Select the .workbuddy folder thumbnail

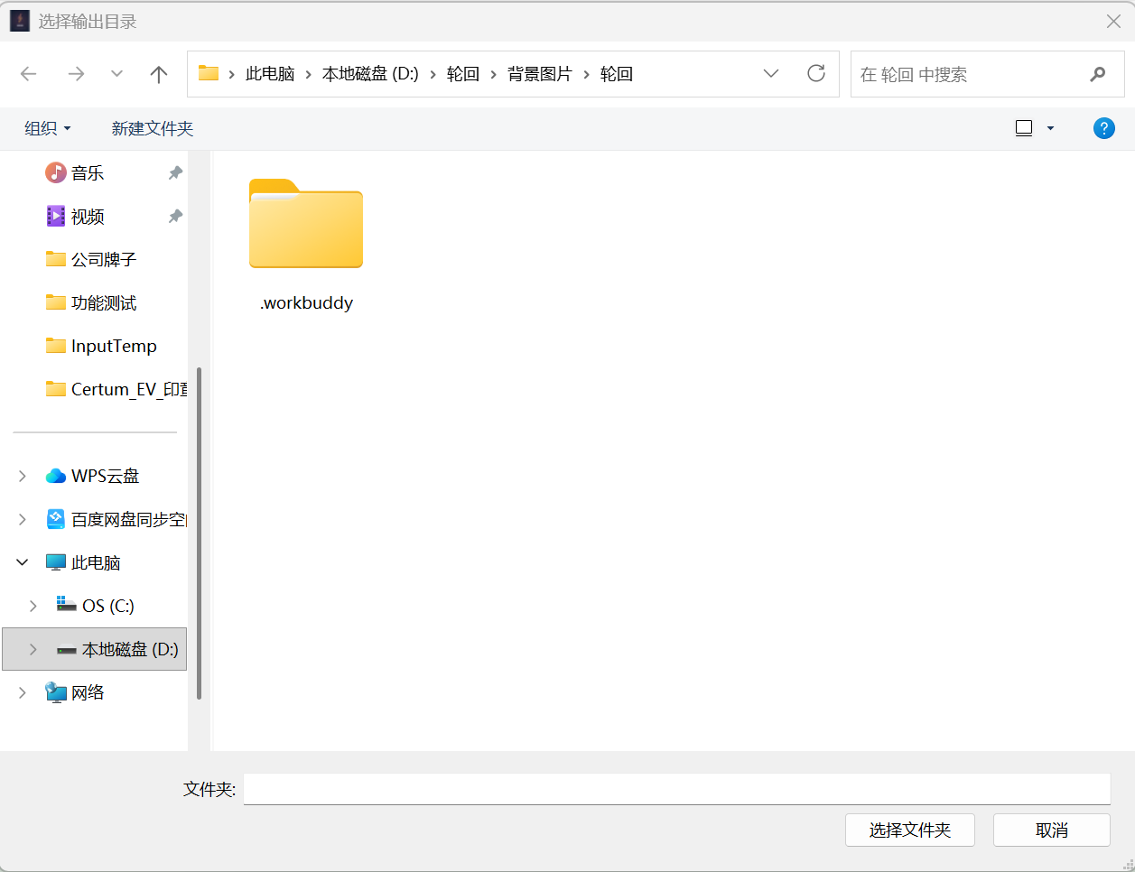(306, 223)
